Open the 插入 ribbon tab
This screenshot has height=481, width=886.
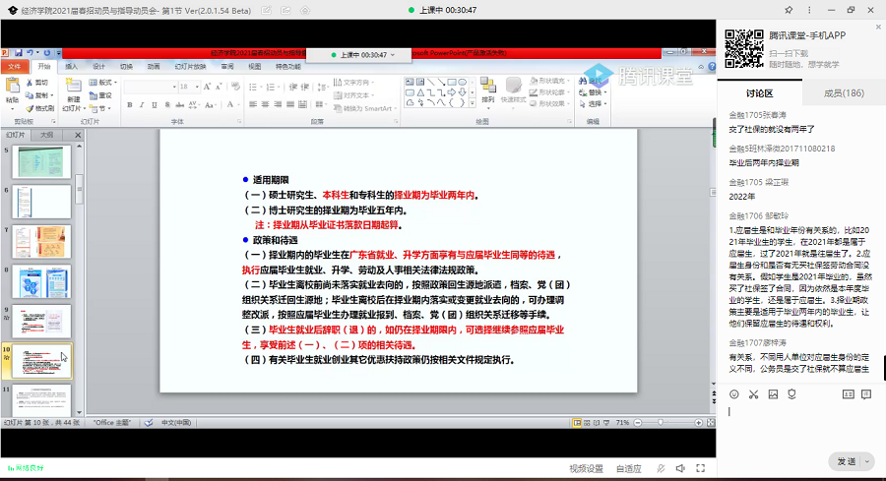[x=72, y=67]
